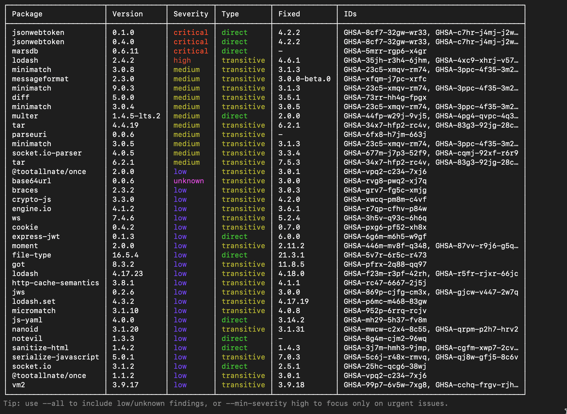This screenshot has height=414, width=567.
Task: Select the express-jwt package name
Action: (36, 236)
